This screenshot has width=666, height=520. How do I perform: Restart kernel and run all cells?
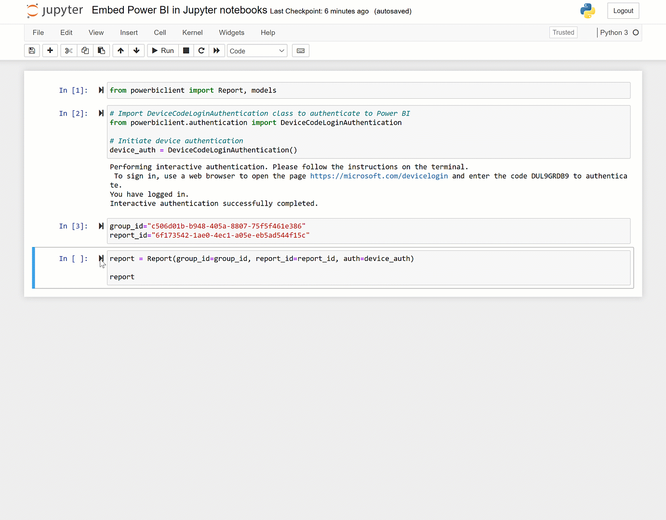217,50
